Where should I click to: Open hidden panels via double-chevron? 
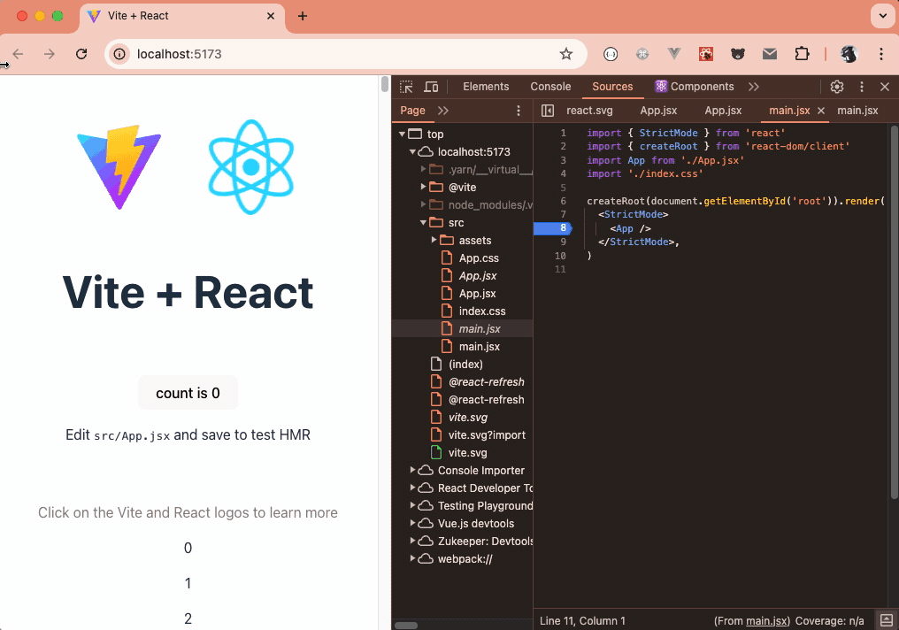pyautogui.click(x=753, y=86)
